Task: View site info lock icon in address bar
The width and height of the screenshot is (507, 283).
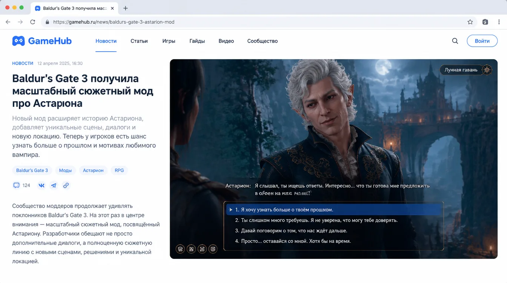Action: click(x=47, y=22)
